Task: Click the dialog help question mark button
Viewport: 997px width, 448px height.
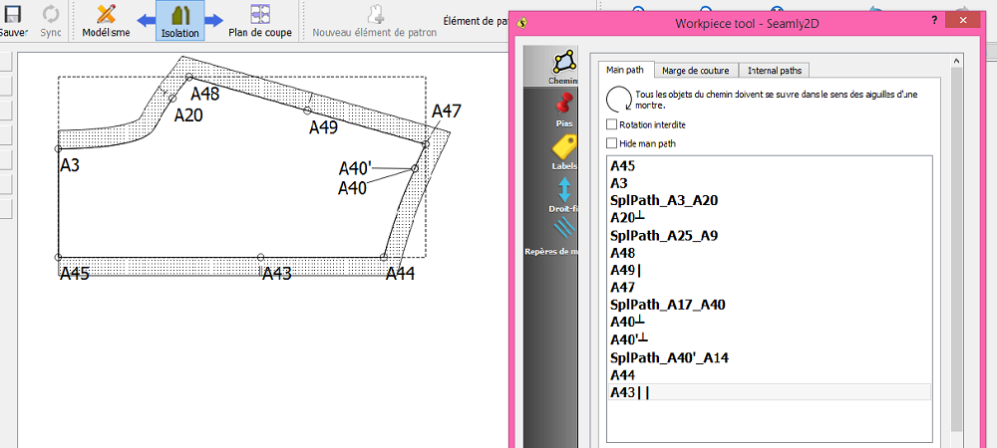Action: point(933,20)
